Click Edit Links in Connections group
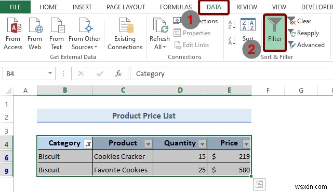333x192 pixels. 192,45
